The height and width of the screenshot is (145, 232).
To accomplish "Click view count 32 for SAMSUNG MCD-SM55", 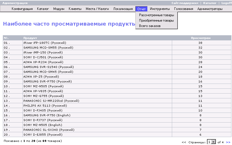I will pyautogui.click(x=200, y=47).
